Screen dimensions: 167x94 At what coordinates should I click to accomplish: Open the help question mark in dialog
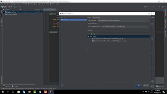[x=62, y=85]
